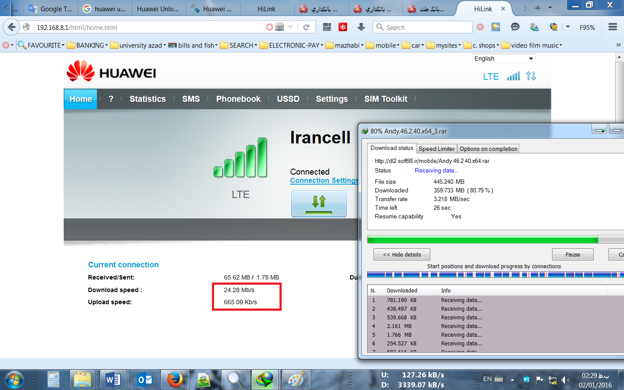
Task: Expand the video film music bookmarks folder
Action: click(532, 45)
